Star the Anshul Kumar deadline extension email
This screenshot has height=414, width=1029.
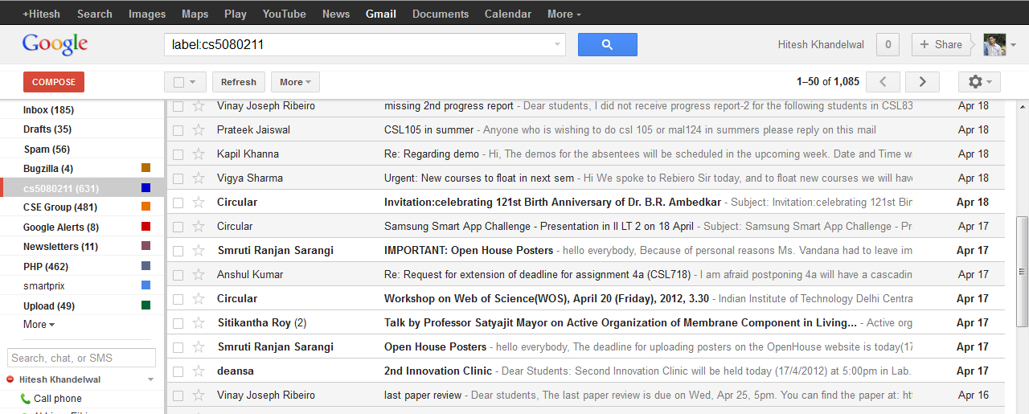point(199,275)
